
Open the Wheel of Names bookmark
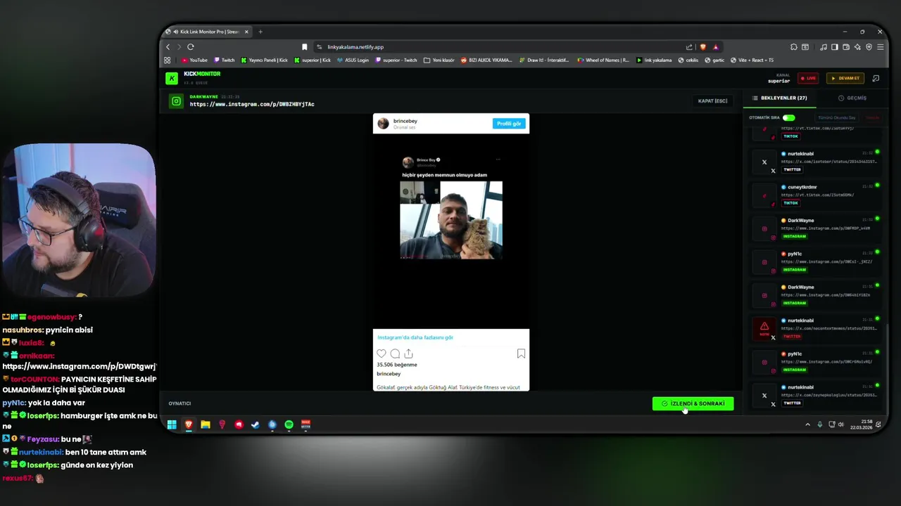tap(603, 60)
